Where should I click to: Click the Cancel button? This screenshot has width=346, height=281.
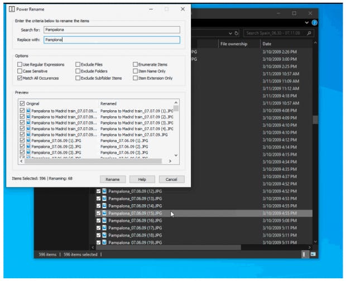coord(171,179)
